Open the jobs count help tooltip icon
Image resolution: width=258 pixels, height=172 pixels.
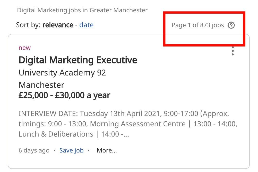click(231, 25)
